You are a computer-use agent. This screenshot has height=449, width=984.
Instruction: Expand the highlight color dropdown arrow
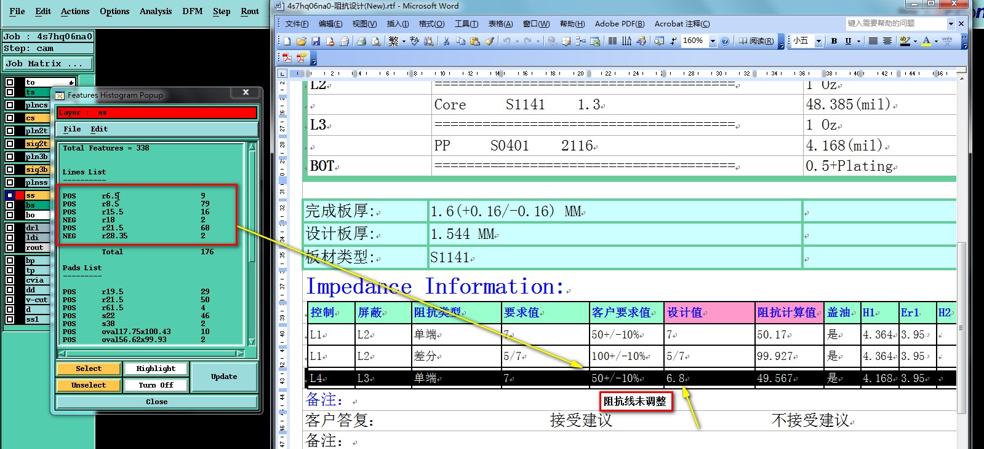pyautogui.click(x=915, y=41)
